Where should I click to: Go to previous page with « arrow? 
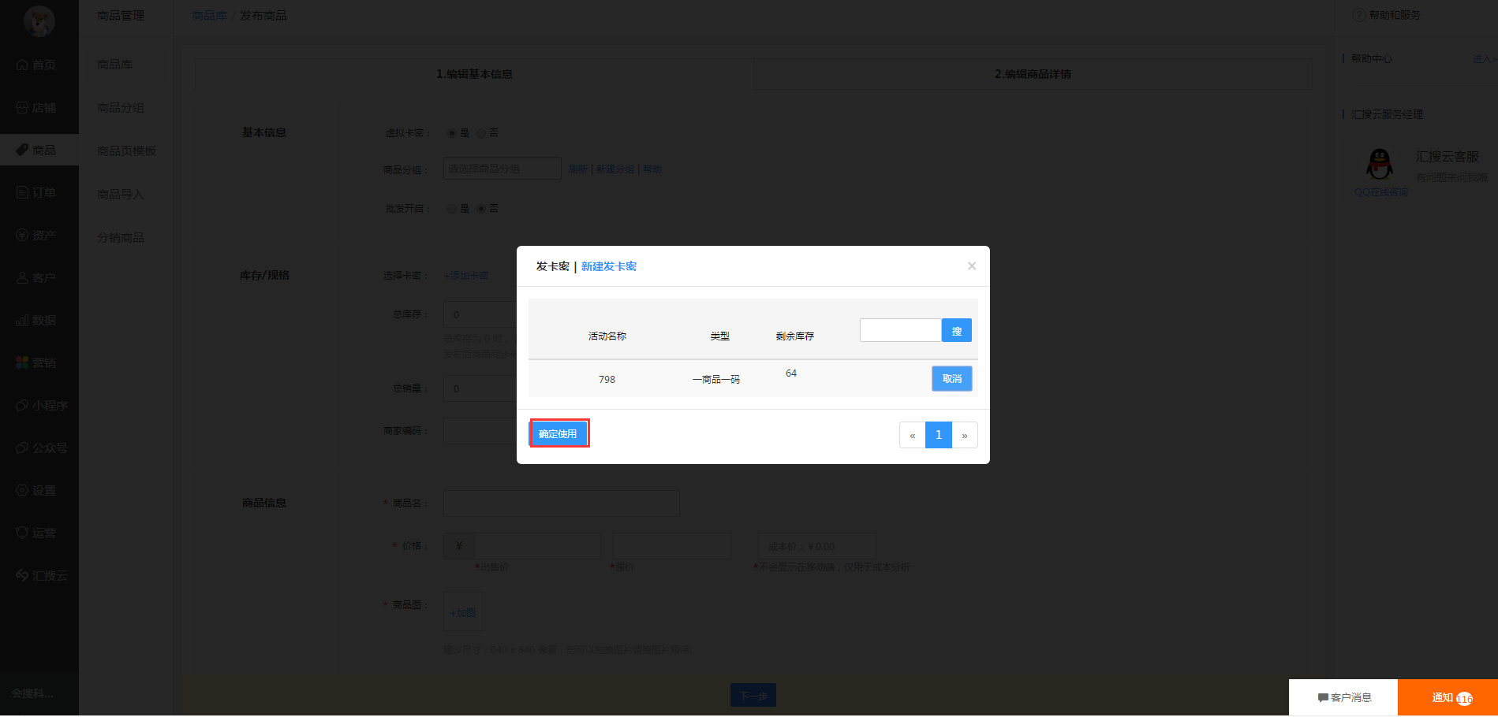pyautogui.click(x=913, y=435)
